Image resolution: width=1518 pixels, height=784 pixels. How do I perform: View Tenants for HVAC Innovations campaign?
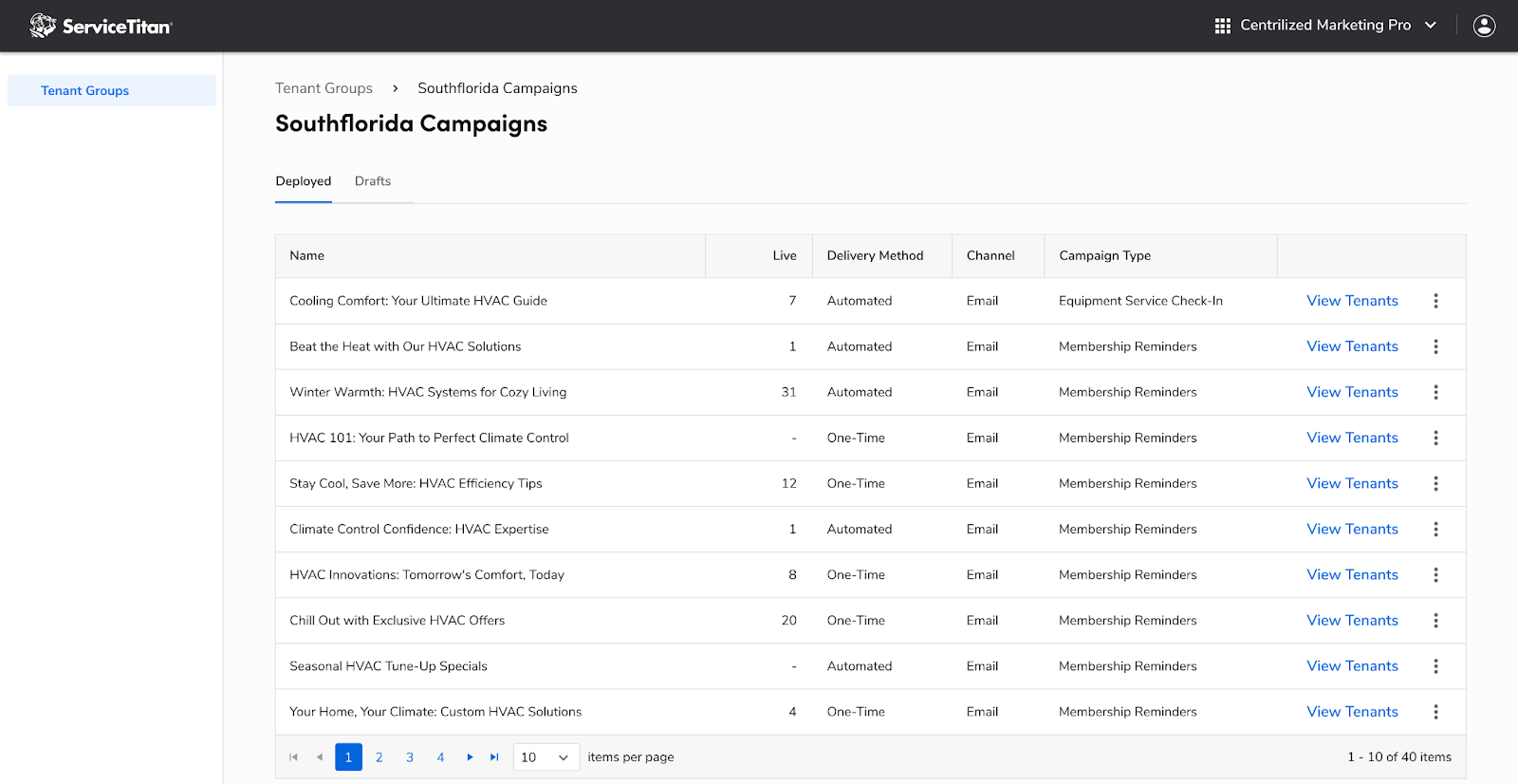coord(1352,574)
